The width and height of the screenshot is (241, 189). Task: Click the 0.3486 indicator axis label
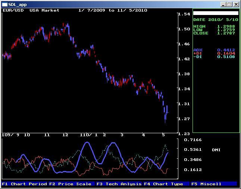coord(193,160)
